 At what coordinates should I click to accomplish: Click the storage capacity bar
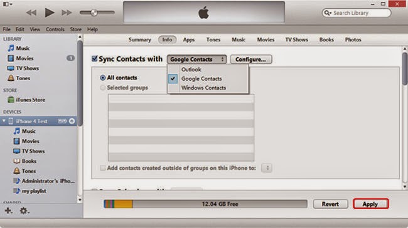point(205,204)
